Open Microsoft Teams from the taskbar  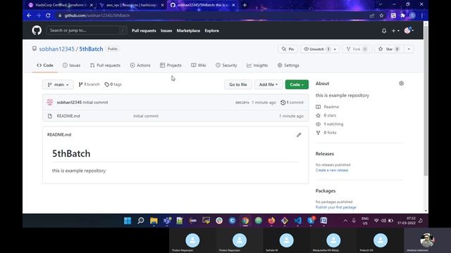(167, 221)
